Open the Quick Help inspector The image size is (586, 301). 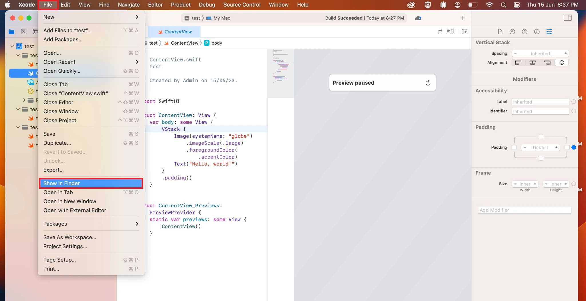click(524, 32)
